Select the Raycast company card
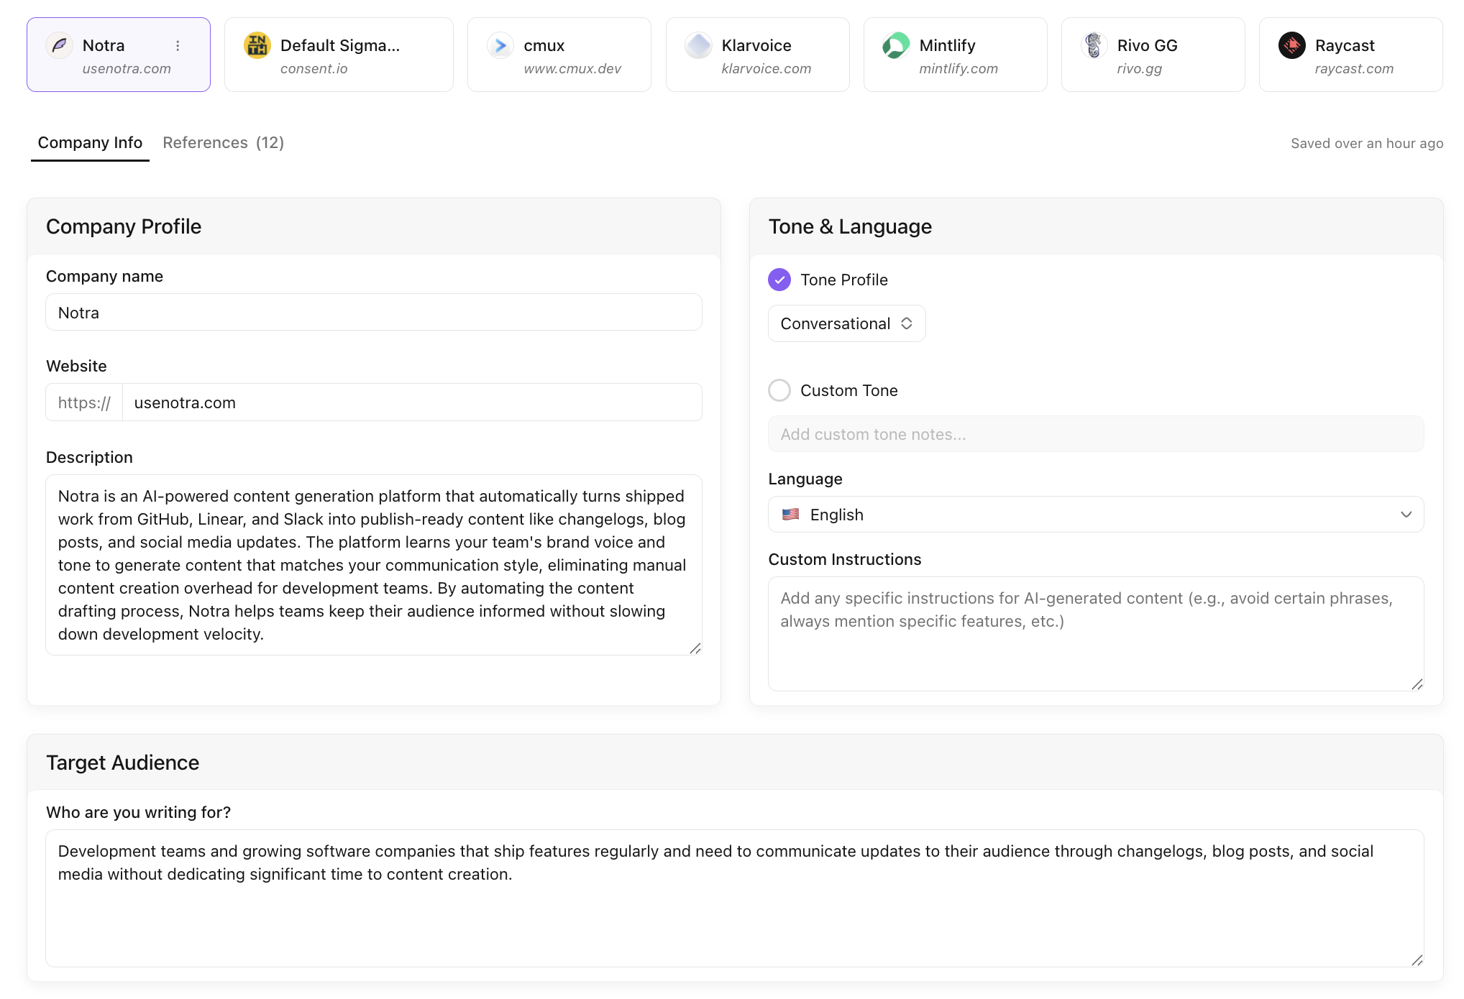This screenshot has height=999, width=1464. [x=1350, y=55]
